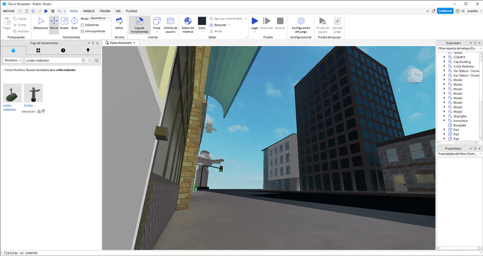
Task: Open the notifications bell icon
Action: tap(434, 11)
